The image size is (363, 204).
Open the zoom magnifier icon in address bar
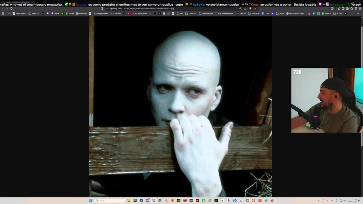pyautogui.click(x=240, y=8)
